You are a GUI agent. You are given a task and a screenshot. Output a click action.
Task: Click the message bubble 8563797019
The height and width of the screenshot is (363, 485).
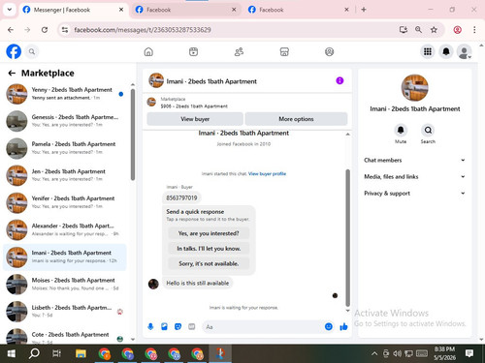pyautogui.click(x=181, y=197)
